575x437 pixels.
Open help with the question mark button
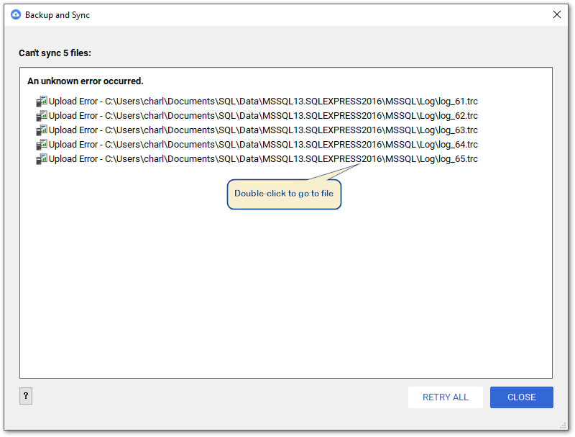(x=26, y=396)
